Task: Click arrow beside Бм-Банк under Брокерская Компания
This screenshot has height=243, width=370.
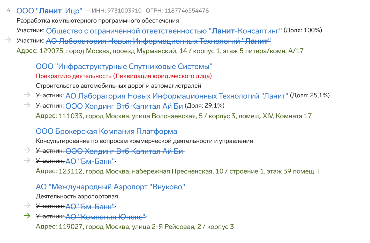Action: tap(27, 160)
